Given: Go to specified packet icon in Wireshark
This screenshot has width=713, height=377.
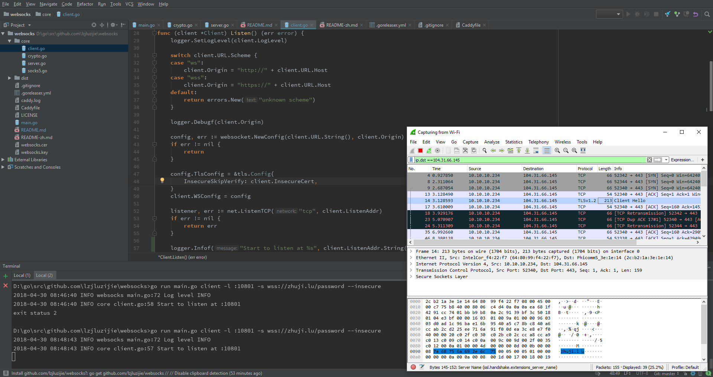Looking at the screenshot, I should (510, 151).
